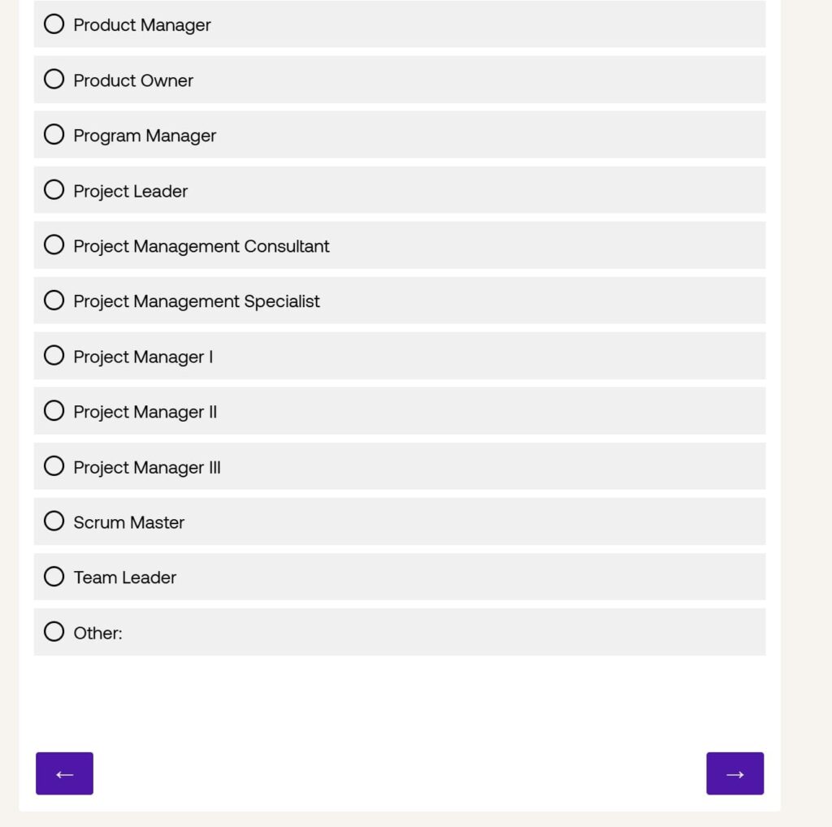Choose the Product Owner option
Image resolution: width=832 pixels, height=827 pixels.
click(54, 80)
